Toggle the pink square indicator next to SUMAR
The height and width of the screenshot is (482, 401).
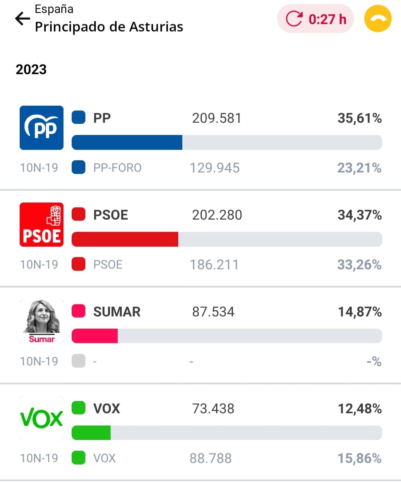[x=78, y=311]
